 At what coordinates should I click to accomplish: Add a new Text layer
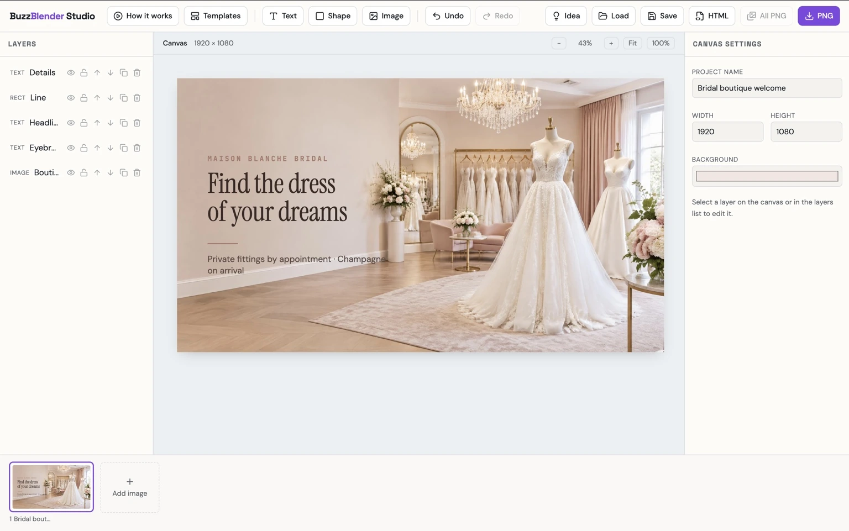[282, 16]
